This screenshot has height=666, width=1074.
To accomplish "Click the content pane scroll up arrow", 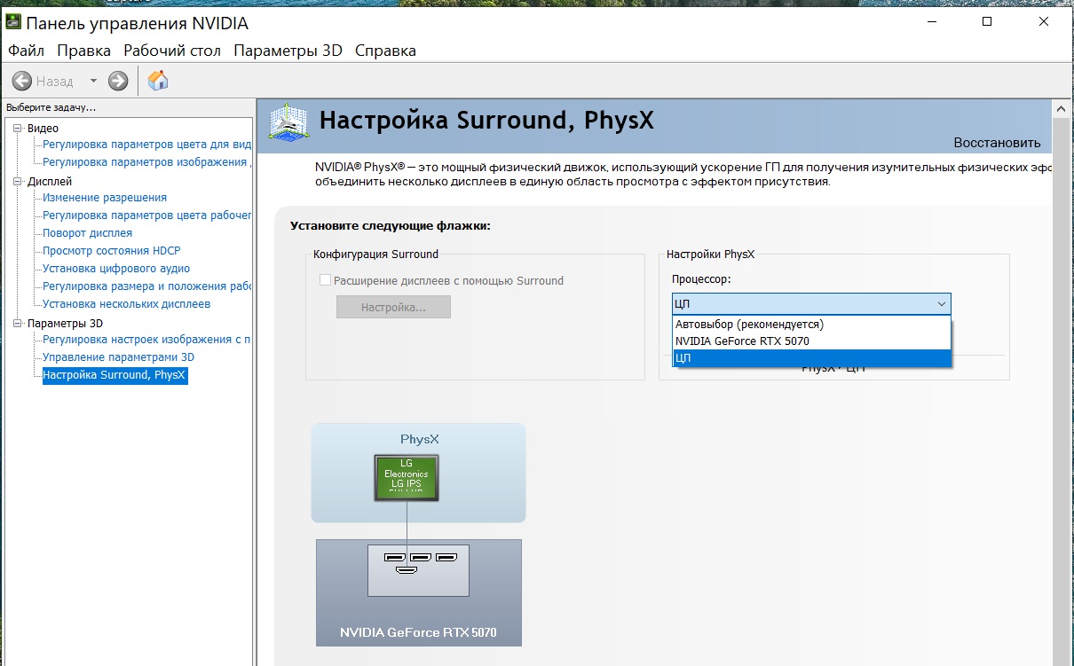I will click(x=1061, y=109).
